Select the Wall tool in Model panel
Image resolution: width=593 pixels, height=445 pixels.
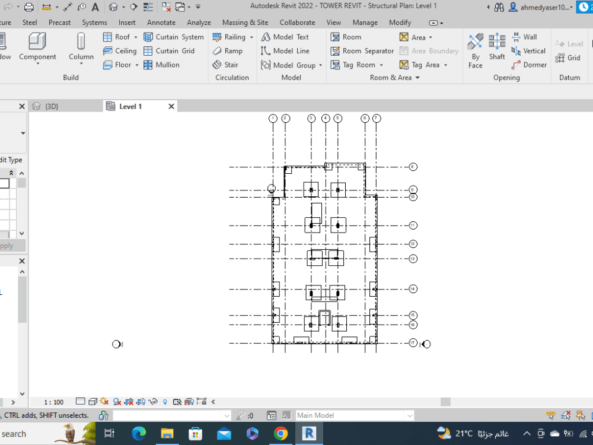[x=526, y=37]
